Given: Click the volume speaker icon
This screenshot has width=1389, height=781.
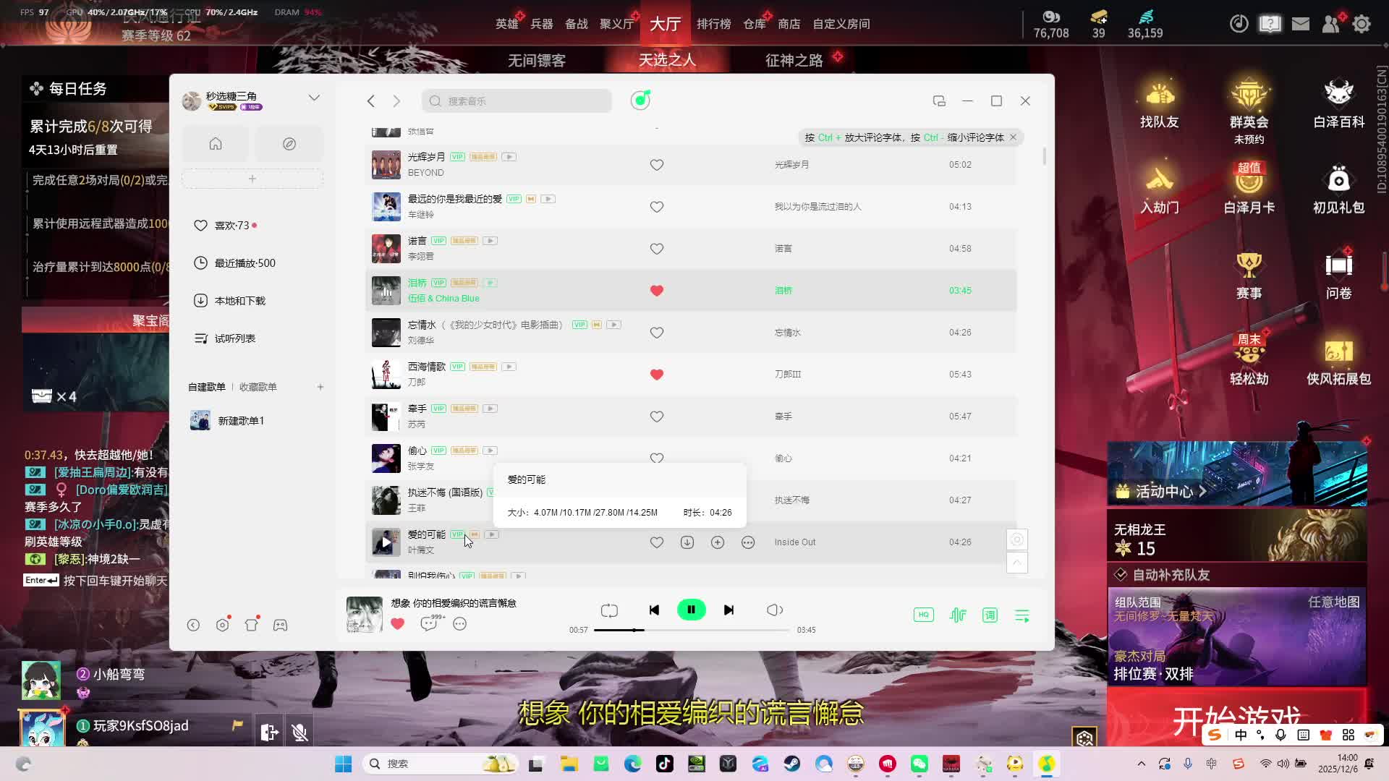Looking at the screenshot, I should 774,610.
